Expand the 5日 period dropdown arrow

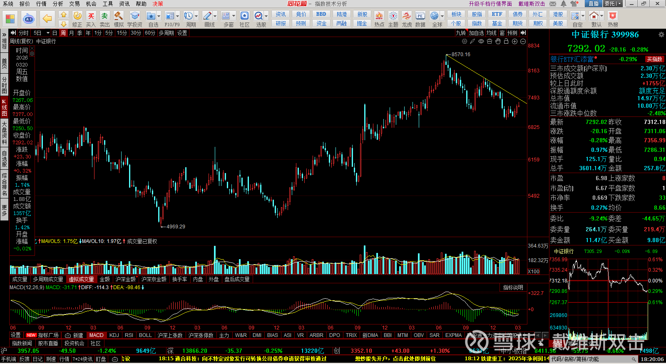coord(48,33)
